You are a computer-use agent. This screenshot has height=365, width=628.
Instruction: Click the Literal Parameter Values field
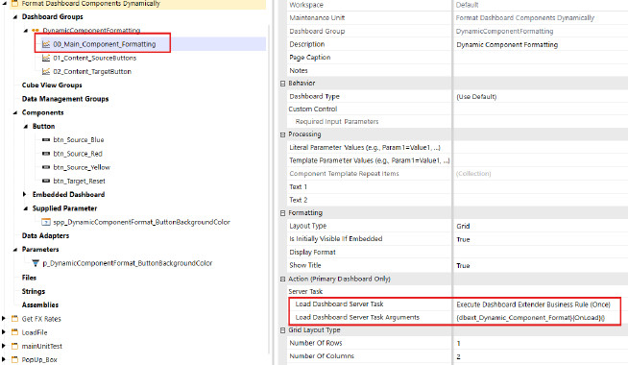point(541,148)
